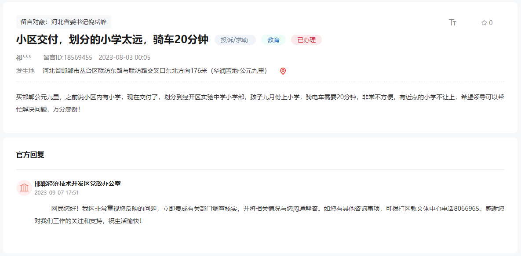Click the 发生地 label
The width and height of the screenshot is (521, 256).
point(25,71)
